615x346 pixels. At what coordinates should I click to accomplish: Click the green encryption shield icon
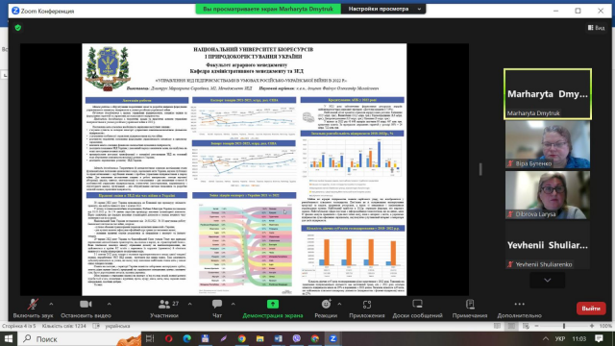[x=17, y=28]
